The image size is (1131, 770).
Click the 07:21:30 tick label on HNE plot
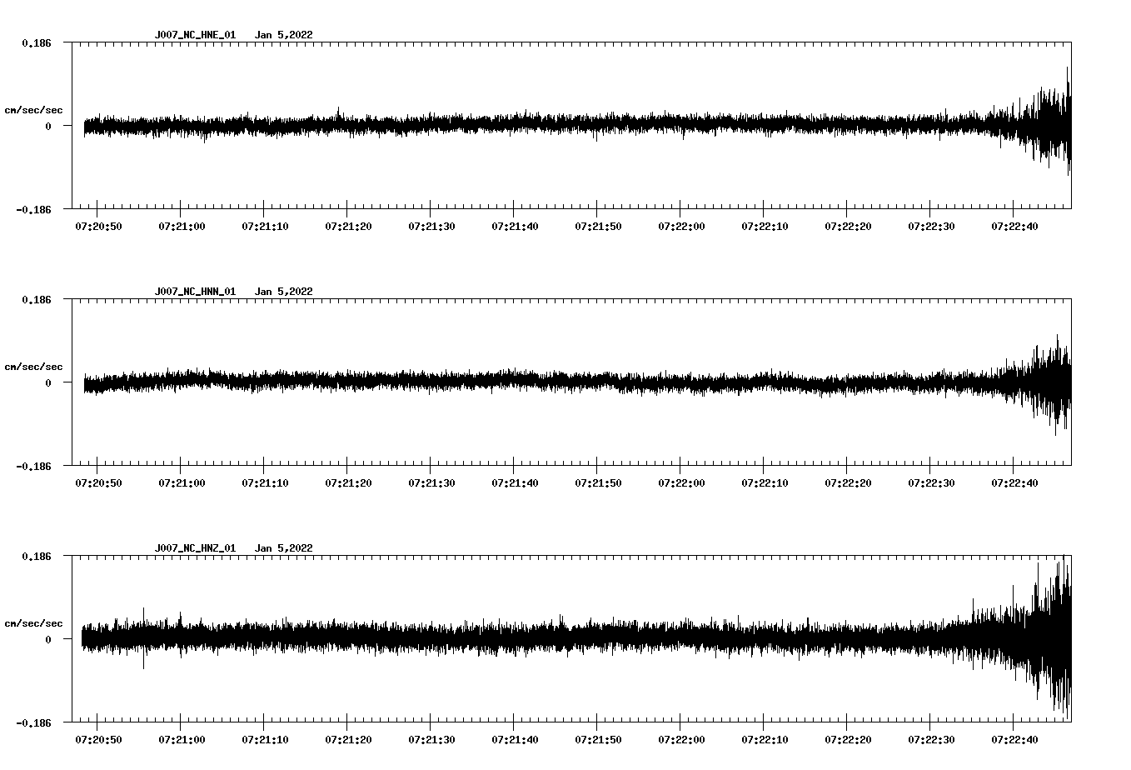431,226
